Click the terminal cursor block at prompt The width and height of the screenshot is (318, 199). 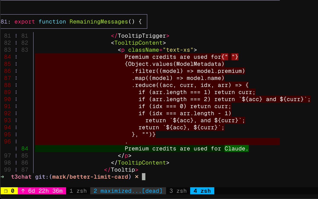(x=144, y=176)
